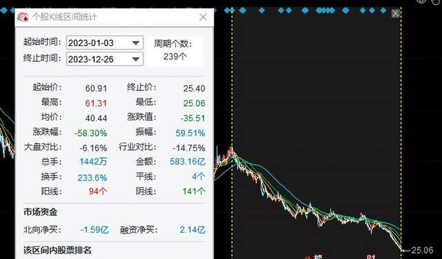Click the diamond marker atop the left dashed boundary line
This screenshot has width=442, height=259.
click(x=232, y=11)
